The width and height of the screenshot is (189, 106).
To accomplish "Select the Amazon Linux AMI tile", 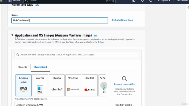I will (24, 85).
